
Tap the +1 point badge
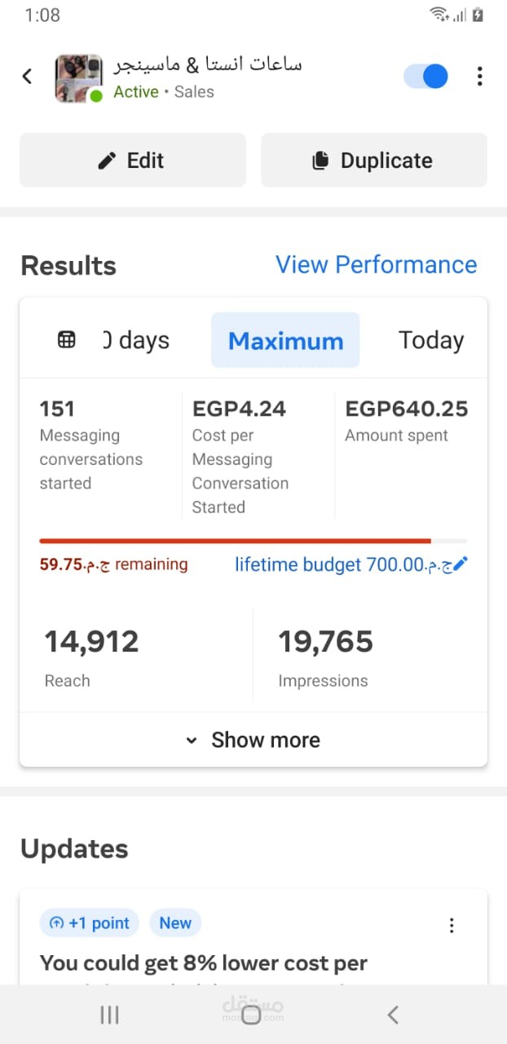(90, 923)
